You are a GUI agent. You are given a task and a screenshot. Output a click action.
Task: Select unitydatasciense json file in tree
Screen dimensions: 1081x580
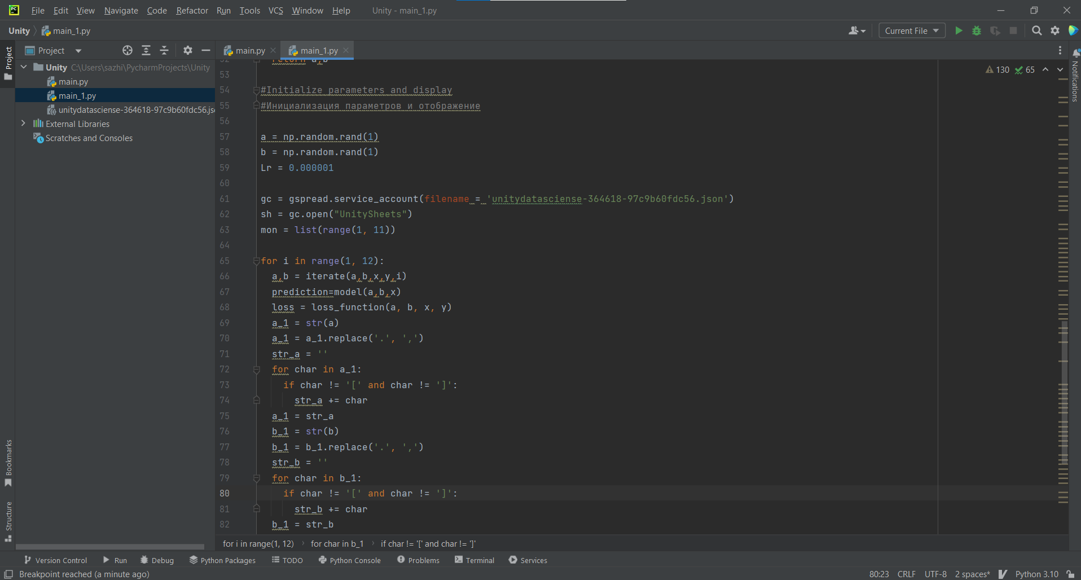[131, 110]
